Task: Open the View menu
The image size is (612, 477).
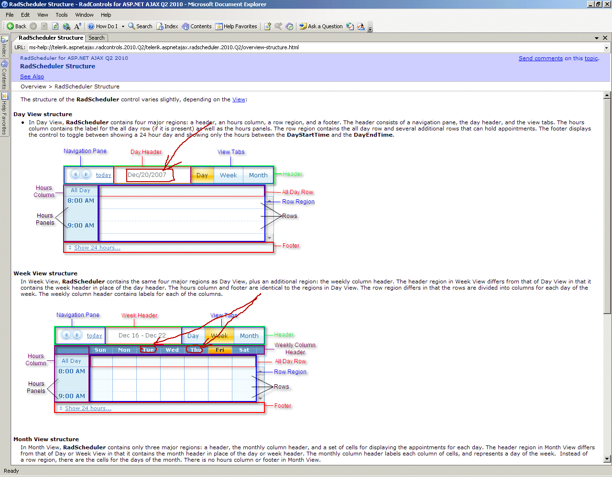Action: pyautogui.click(x=43, y=15)
